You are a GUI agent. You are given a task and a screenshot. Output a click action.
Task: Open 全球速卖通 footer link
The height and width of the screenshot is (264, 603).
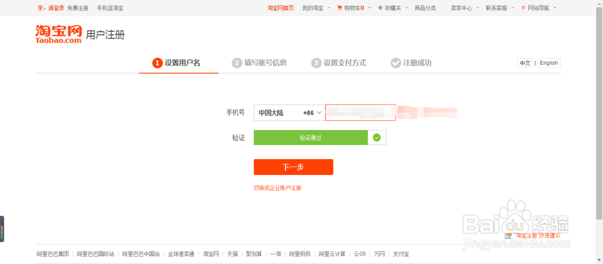181,254
